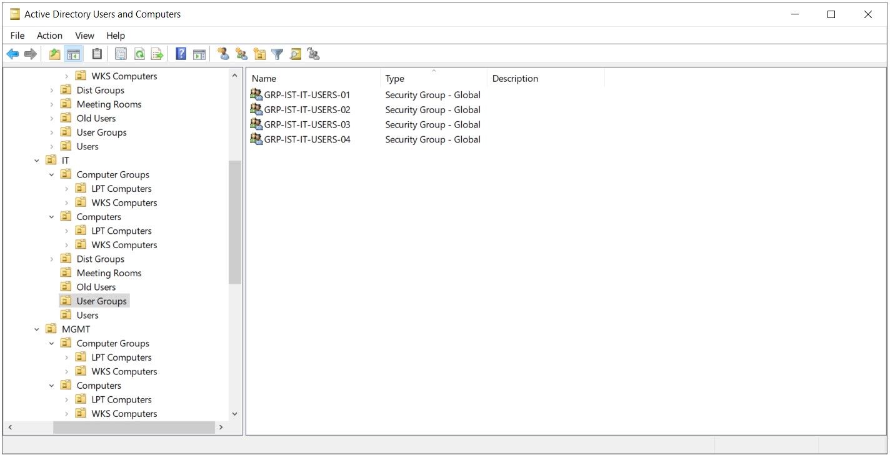Collapse Computer Groups under IT
Image resolution: width=890 pixels, height=455 pixels.
coord(52,174)
